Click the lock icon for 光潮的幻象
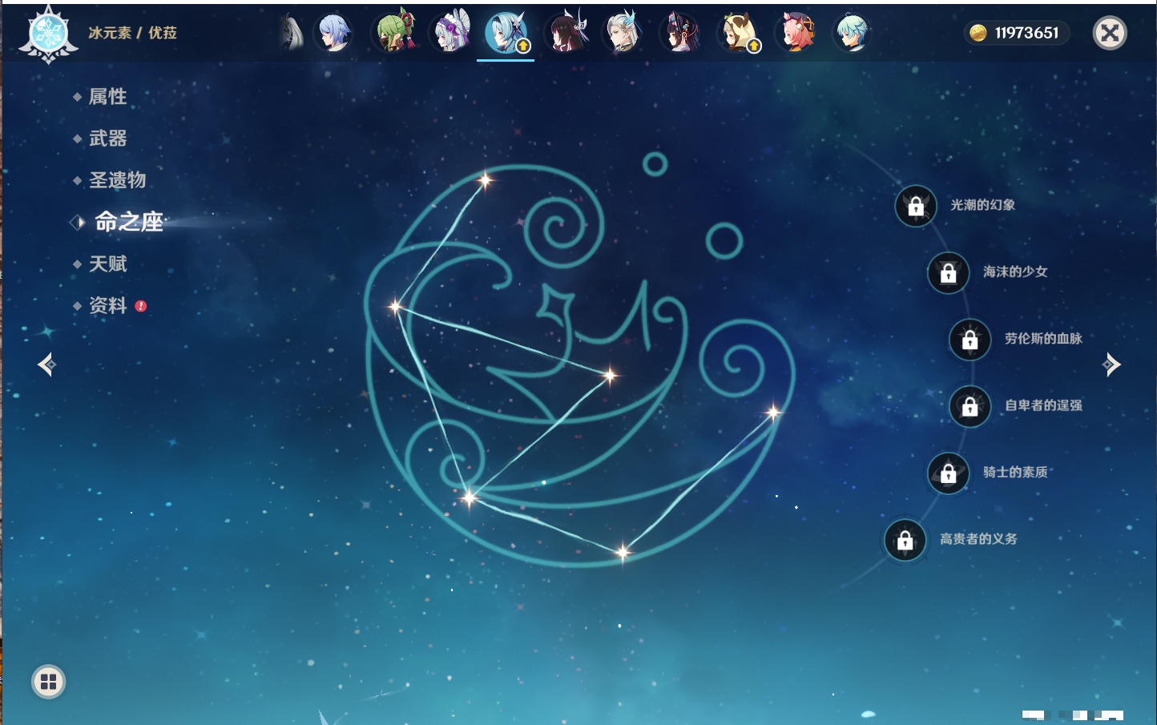Screen dimensions: 1157x725 [915, 206]
